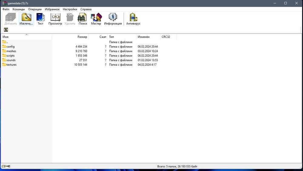Open the Настройки menu

pos(70,9)
